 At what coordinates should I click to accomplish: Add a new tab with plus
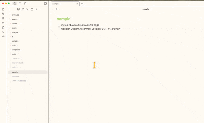(x=82, y=4)
